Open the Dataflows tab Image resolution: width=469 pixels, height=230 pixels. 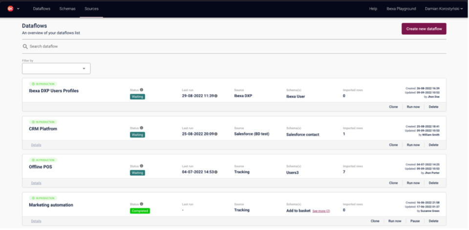coord(42,9)
